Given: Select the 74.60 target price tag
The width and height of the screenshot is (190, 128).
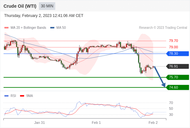Looking at the screenshot, I should click(177, 87).
